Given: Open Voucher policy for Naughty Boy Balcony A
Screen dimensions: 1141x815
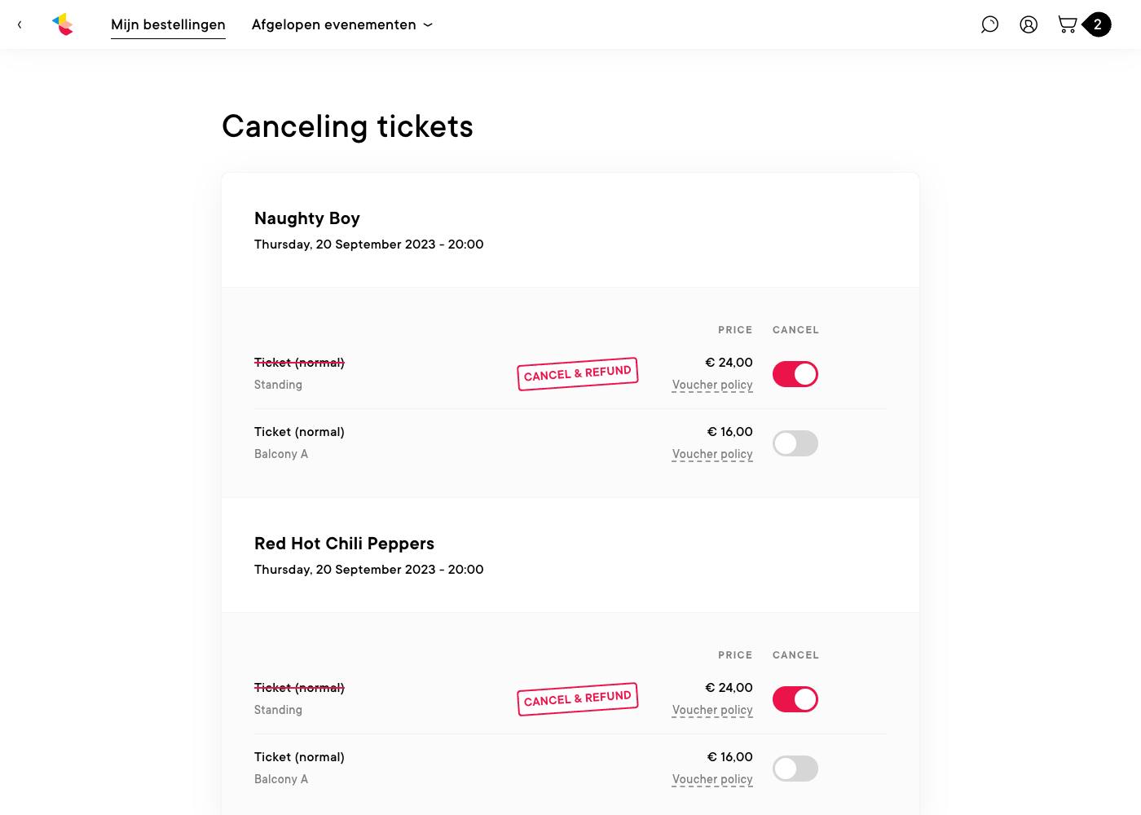Looking at the screenshot, I should (x=712, y=454).
